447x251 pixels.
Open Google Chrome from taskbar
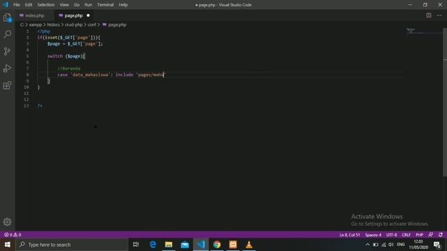pos(217,245)
